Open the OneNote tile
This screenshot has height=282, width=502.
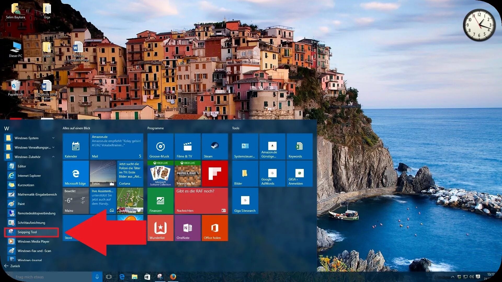click(x=187, y=228)
